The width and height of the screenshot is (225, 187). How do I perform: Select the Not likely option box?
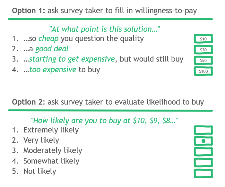(203, 173)
